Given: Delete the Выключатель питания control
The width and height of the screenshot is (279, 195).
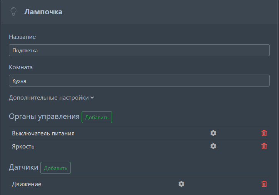Looking at the screenshot, I should point(264,133).
